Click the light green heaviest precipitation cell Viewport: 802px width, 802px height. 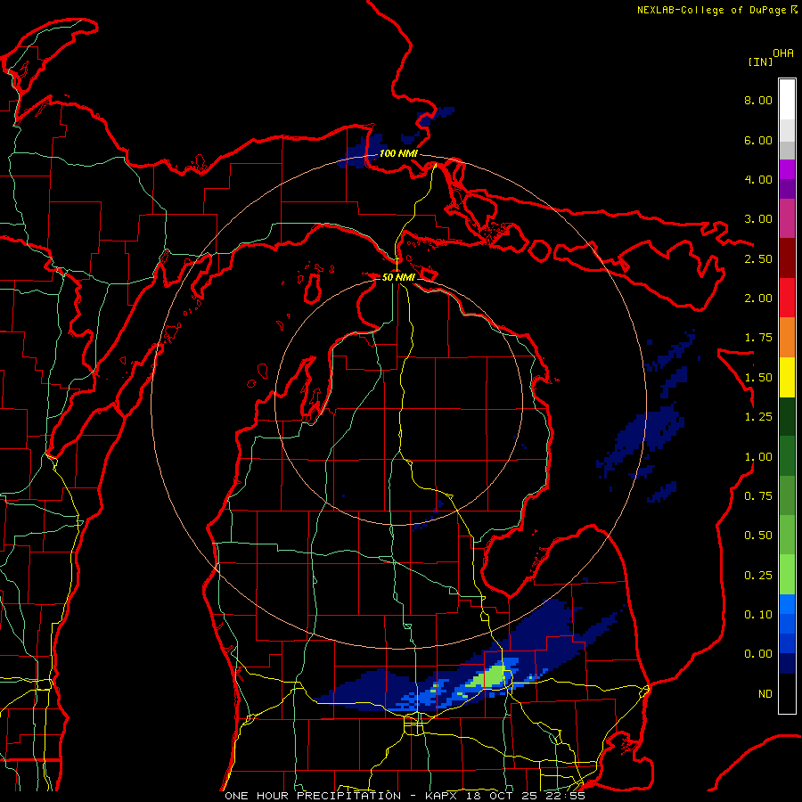point(492,676)
